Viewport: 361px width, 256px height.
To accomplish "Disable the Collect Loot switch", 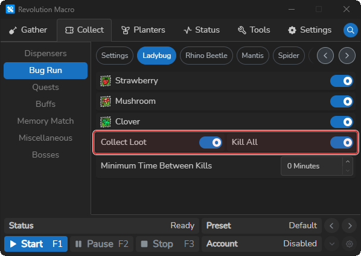I will (211, 142).
